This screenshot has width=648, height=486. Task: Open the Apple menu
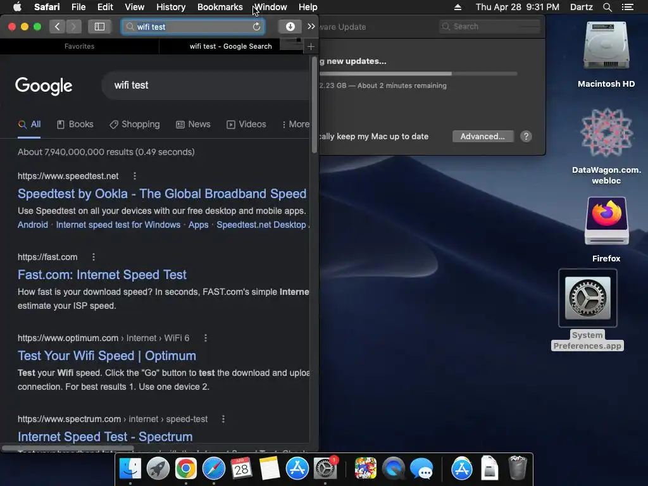click(17, 7)
